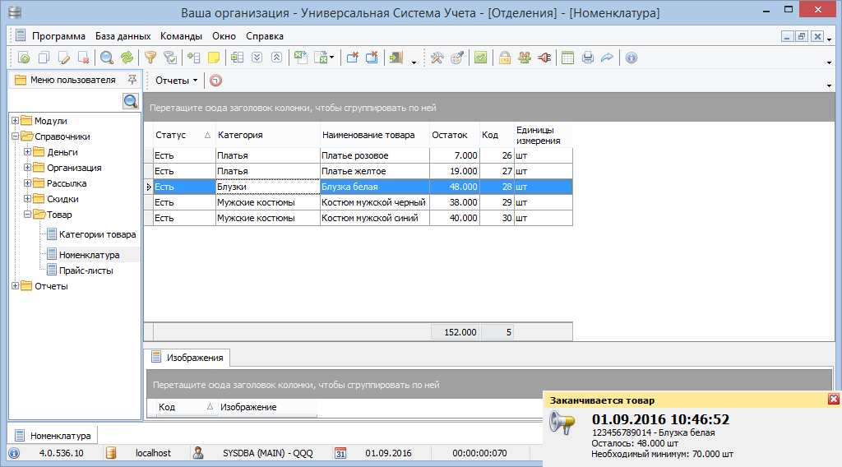
Task: Toggle the green checkmark toolbar button
Action: (x=480, y=58)
